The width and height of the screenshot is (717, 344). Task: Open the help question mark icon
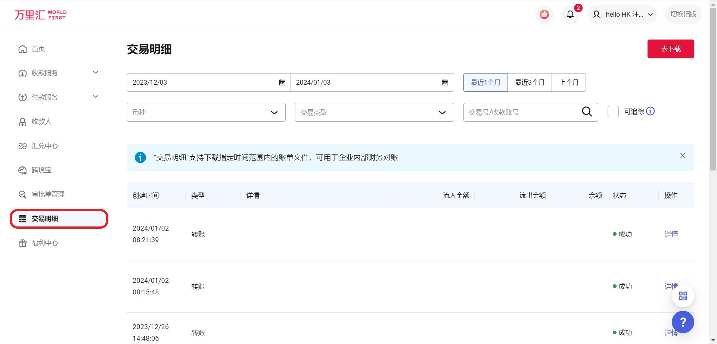tap(683, 322)
